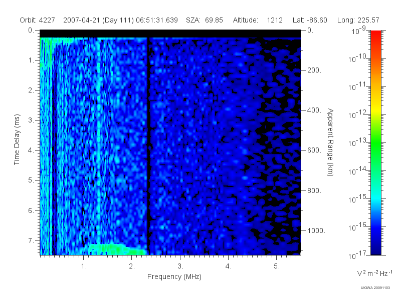Click the black vertical gap near 2.3 MHz

coord(148,145)
